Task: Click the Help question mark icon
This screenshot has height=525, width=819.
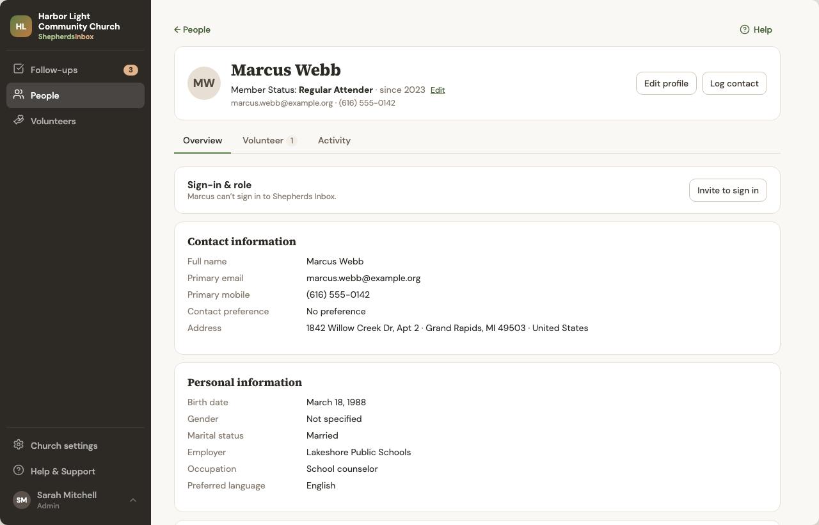Action: click(745, 29)
